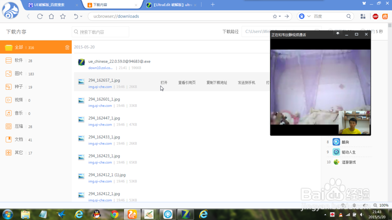The image size is (392, 220).
Task: Click the 搜索下载内容 search box
Action: (x=100, y=32)
